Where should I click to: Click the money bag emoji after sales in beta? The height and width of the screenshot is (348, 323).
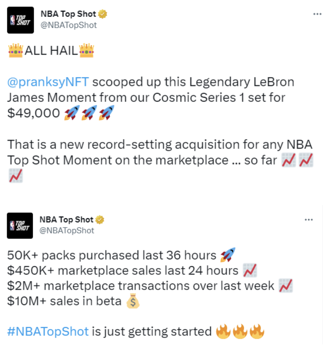(x=132, y=301)
